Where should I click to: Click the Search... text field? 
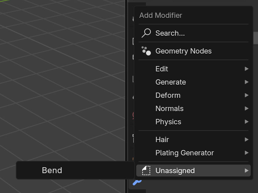[193, 33]
